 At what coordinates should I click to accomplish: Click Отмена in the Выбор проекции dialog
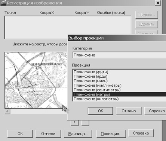(129, 111)
